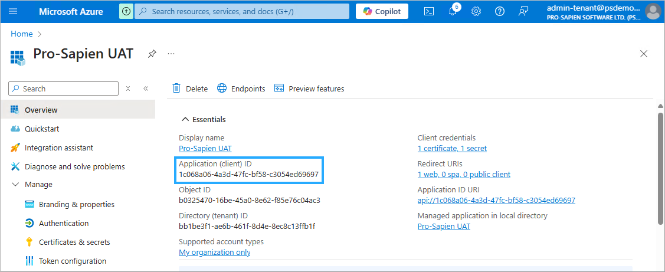The image size is (665, 272).
Task: Open Cloud Shell from the top bar
Action: click(430, 11)
